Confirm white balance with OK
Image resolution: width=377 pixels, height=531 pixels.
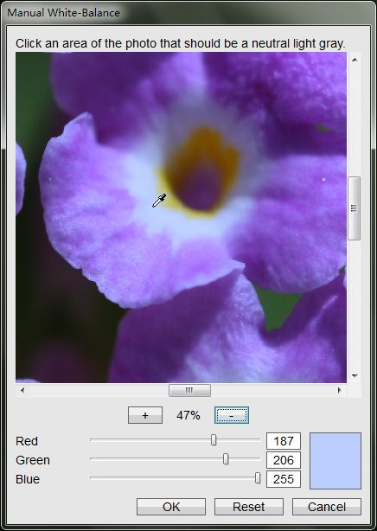(x=171, y=507)
